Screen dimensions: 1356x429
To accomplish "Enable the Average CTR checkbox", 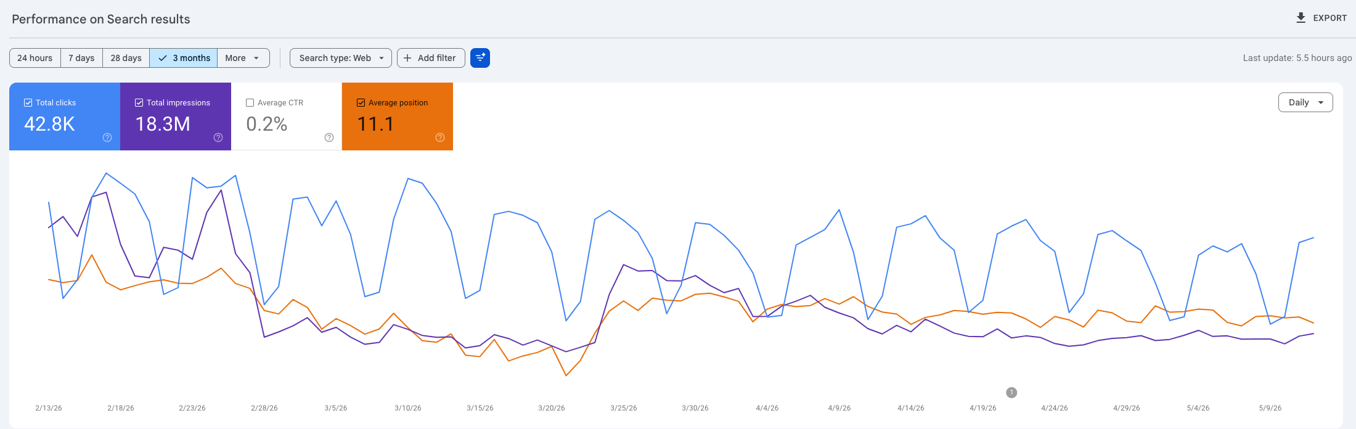I will click(250, 103).
